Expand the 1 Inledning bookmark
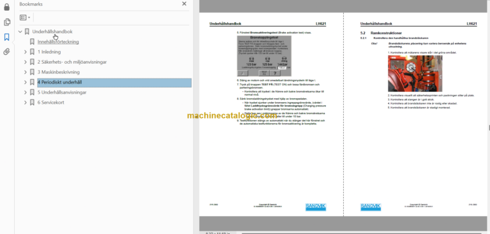Image resolution: width=490 pixels, height=234 pixels. point(26,52)
